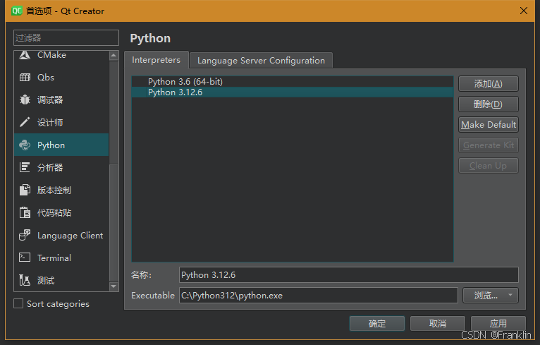Click the name (名称) input field
The height and width of the screenshot is (345, 540).
click(x=348, y=275)
